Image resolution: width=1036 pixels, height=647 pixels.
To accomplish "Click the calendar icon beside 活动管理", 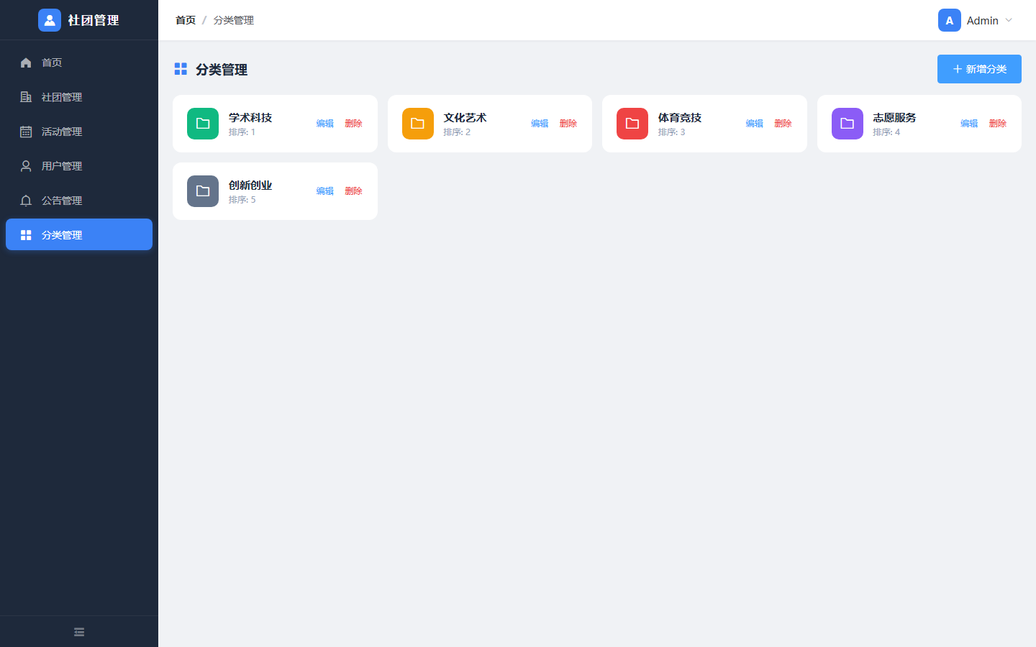I will 26,132.
